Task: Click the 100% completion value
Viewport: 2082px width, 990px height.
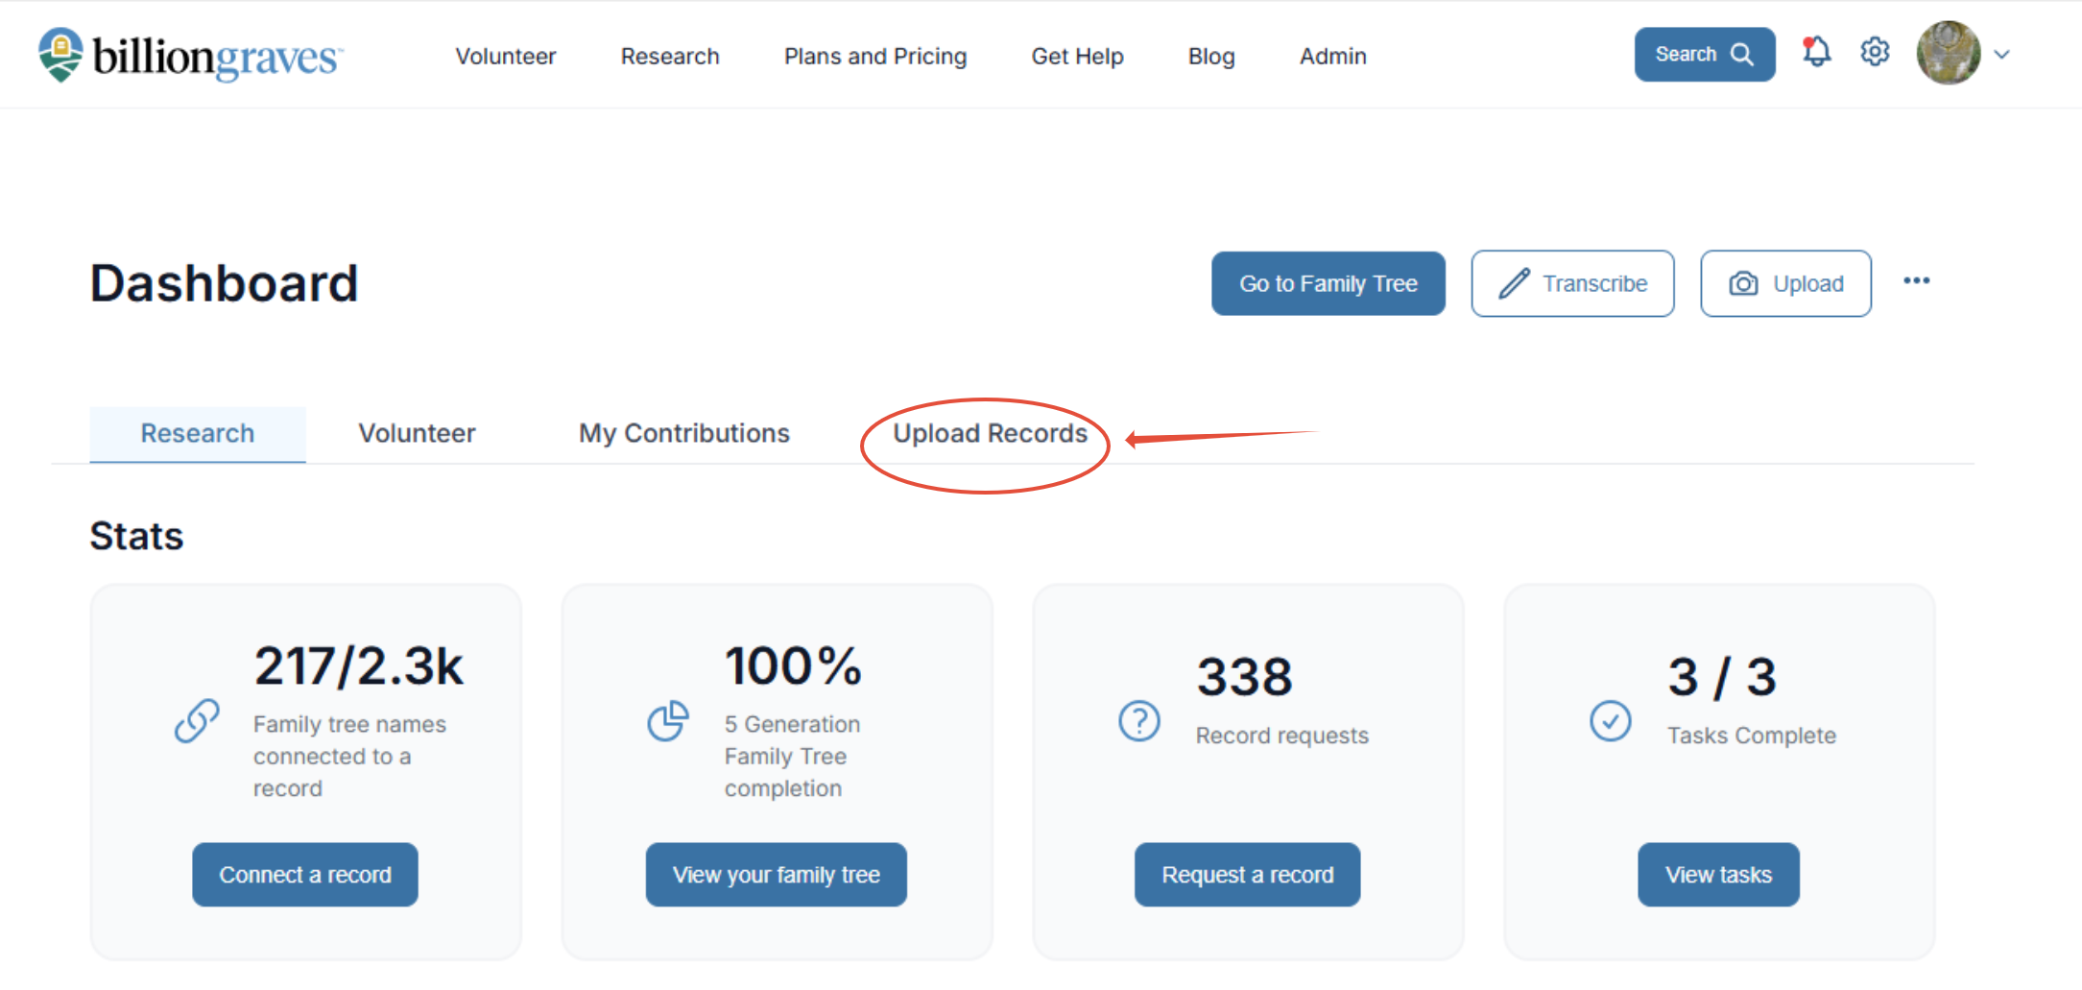Action: coord(793,666)
